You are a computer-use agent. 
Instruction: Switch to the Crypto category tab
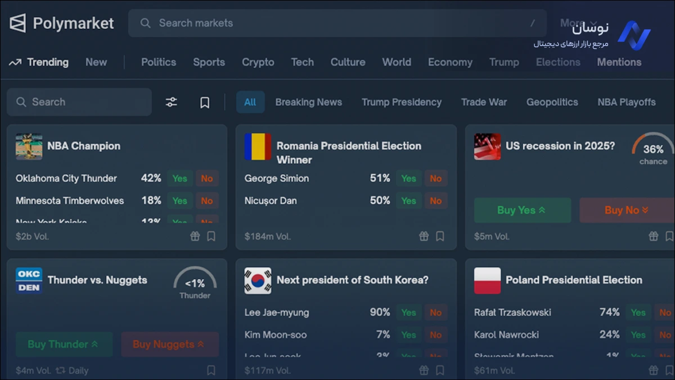tap(258, 62)
